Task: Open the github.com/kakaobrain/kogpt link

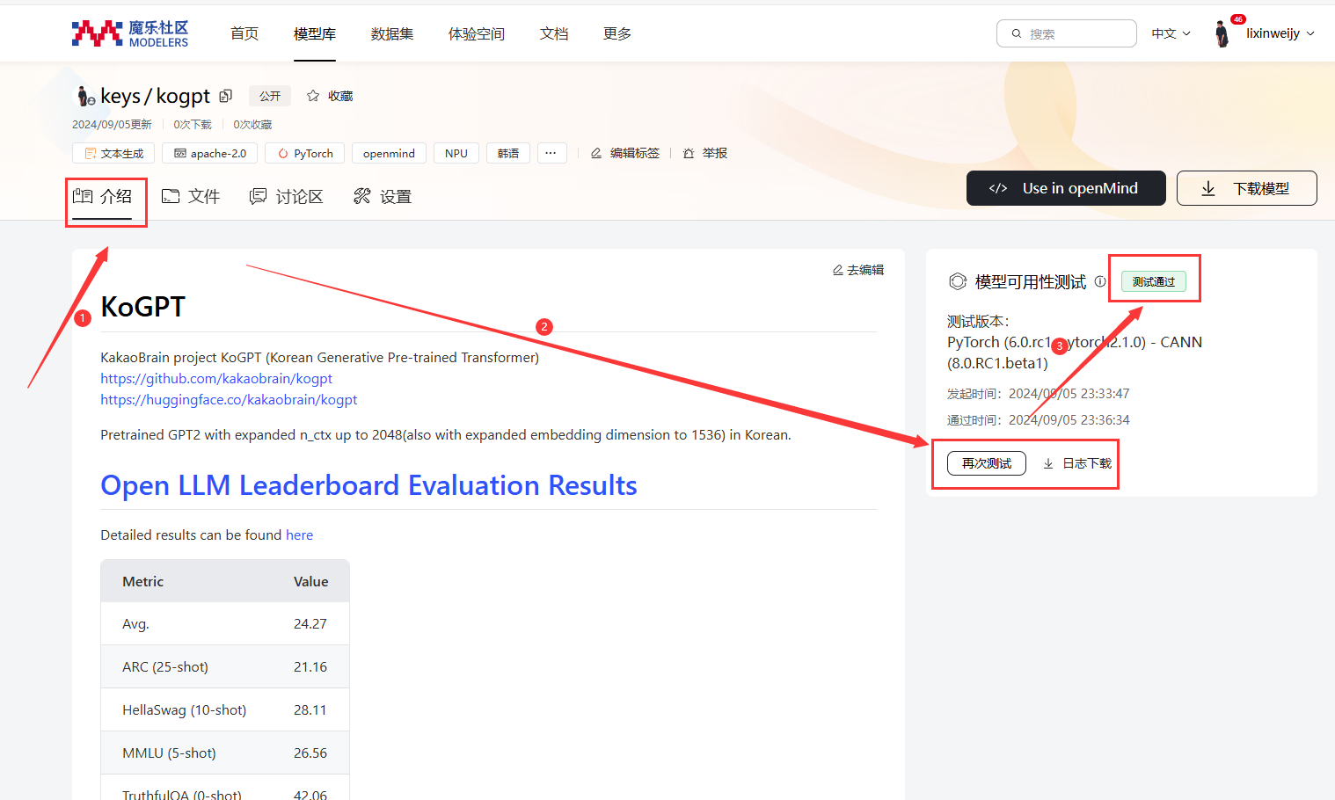Action: point(216,378)
